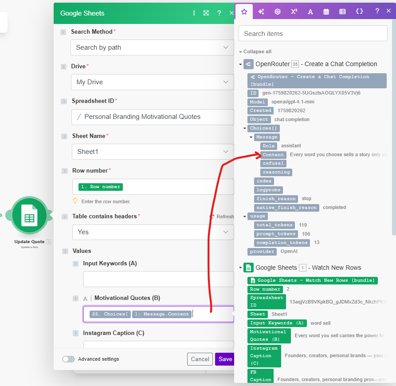Insert the Content variable pill
The height and width of the screenshot is (386, 396).
(273, 155)
